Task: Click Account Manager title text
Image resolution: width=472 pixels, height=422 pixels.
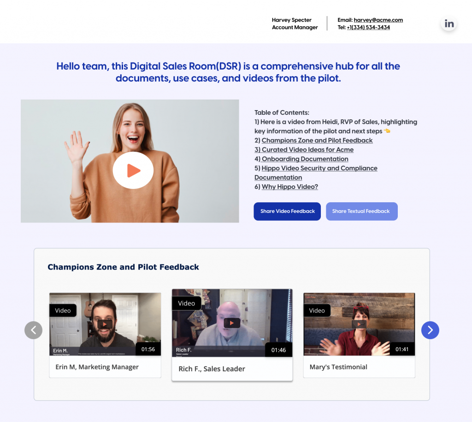Action: click(x=295, y=27)
